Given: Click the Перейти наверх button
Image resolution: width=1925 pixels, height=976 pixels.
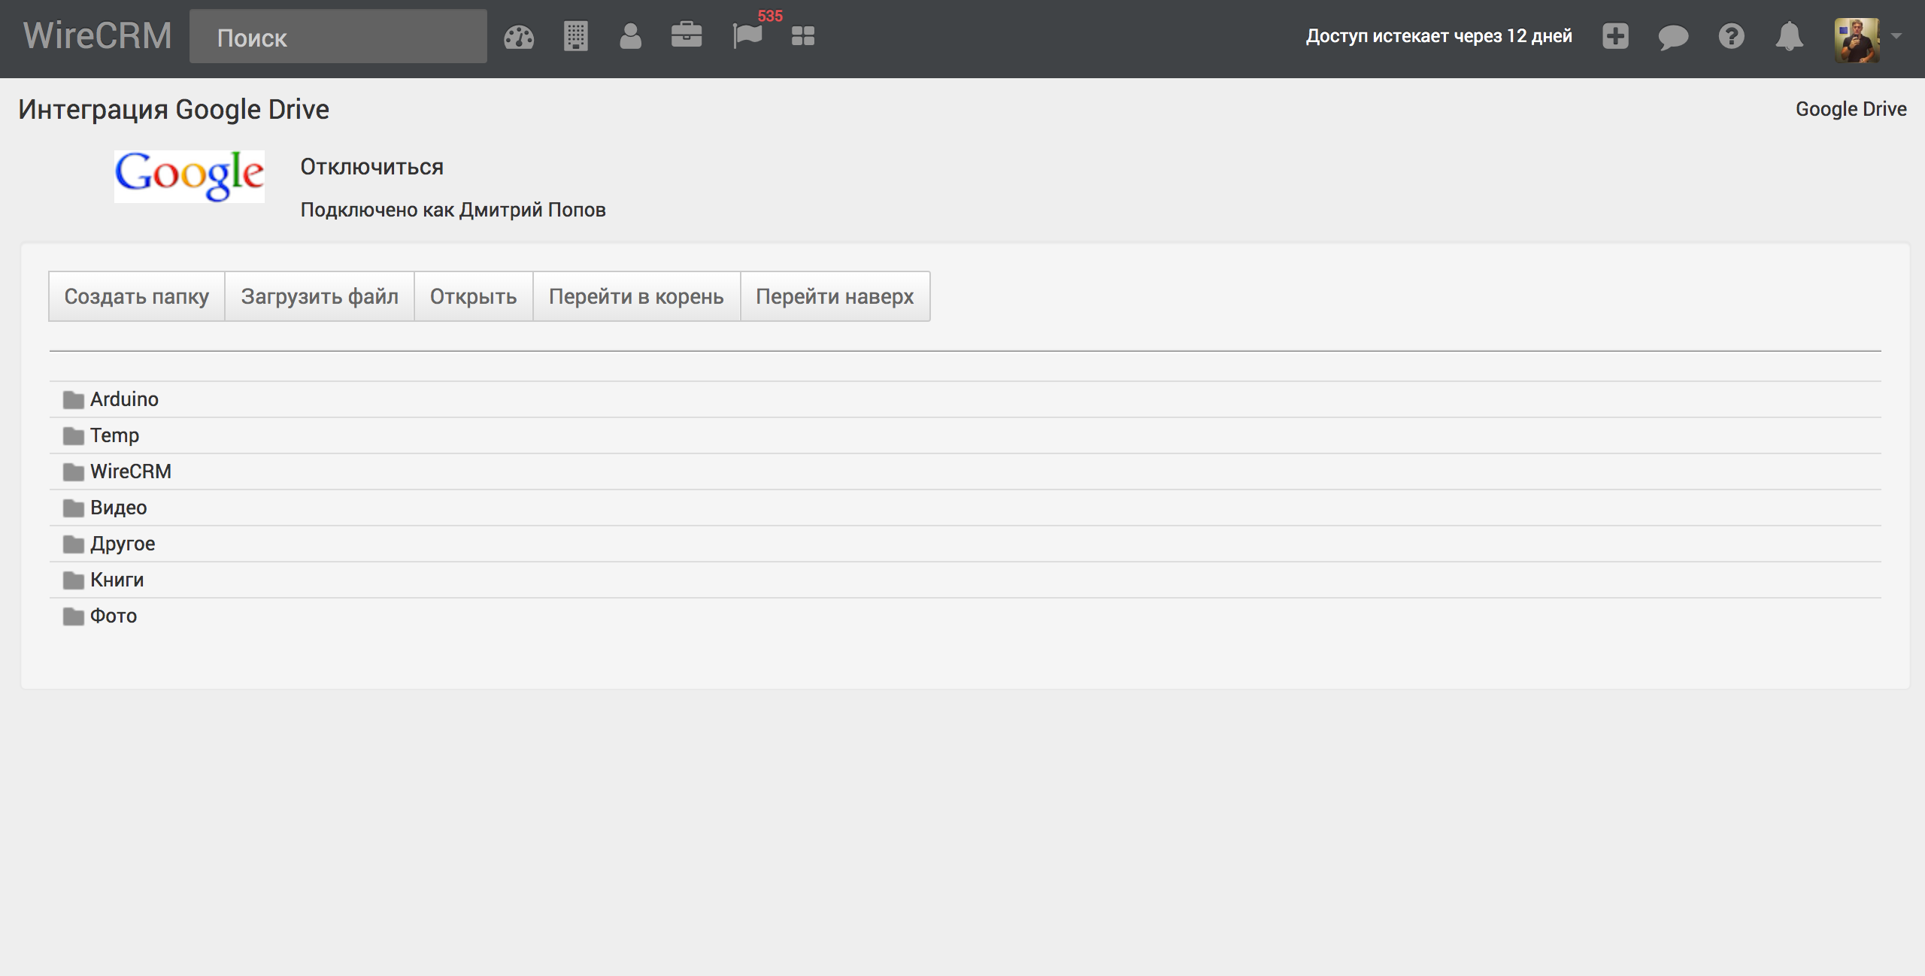Looking at the screenshot, I should pos(835,296).
